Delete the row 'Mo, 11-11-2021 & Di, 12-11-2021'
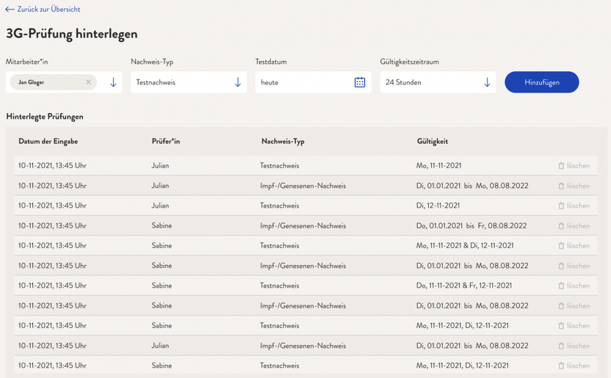Viewport: 611px width, 378px height. (x=574, y=246)
